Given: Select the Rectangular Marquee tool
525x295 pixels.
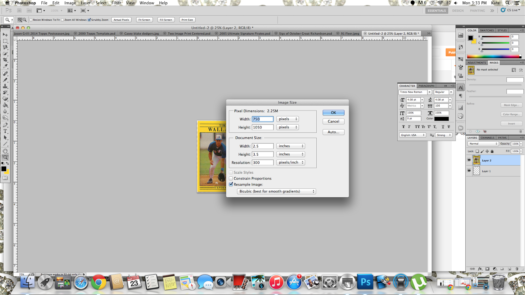Looking at the screenshot, I should click(x=5, y=41).
